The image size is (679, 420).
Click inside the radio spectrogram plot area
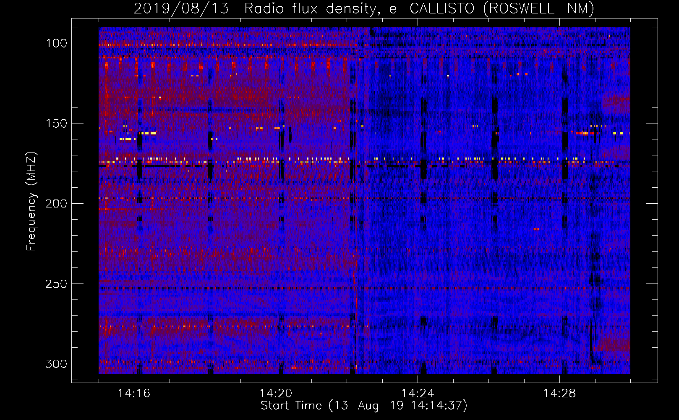point(364,200)
